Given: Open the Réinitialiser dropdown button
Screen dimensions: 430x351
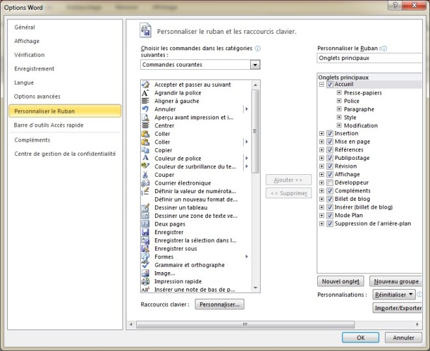Looking at the screenshot, I should click(x=394, y=295).
